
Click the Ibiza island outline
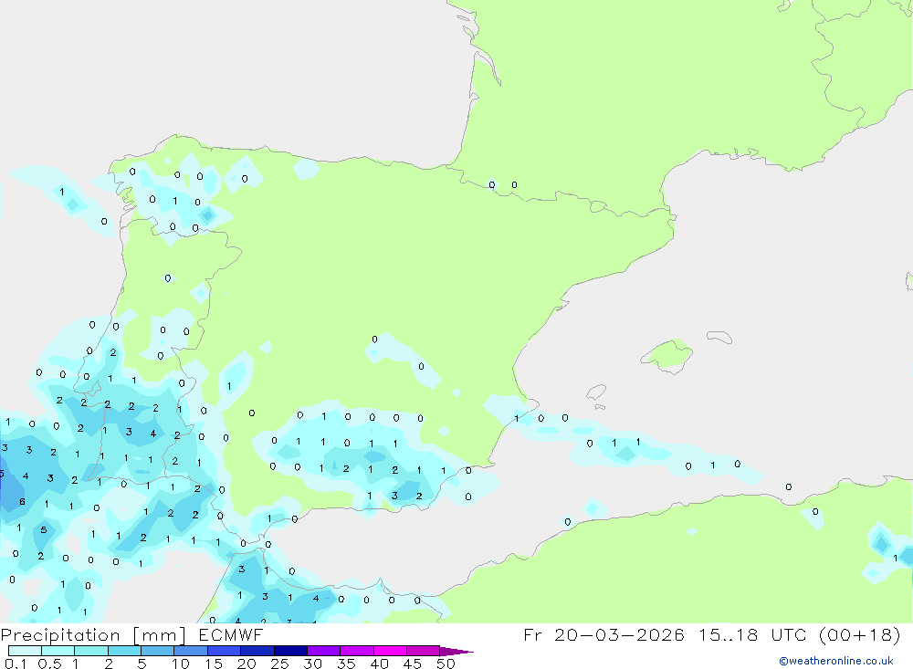[596, 392]
